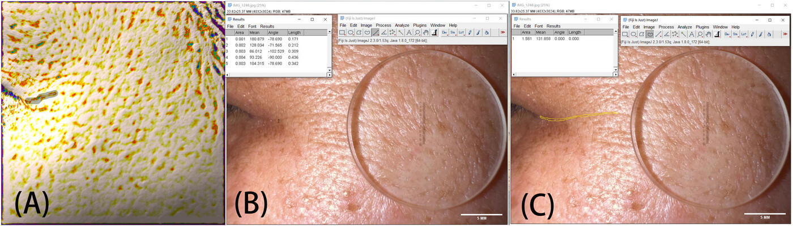Screen dimensions: 793x226
Task: Open File menu in panel C Results window
Action: coord(517,26)
